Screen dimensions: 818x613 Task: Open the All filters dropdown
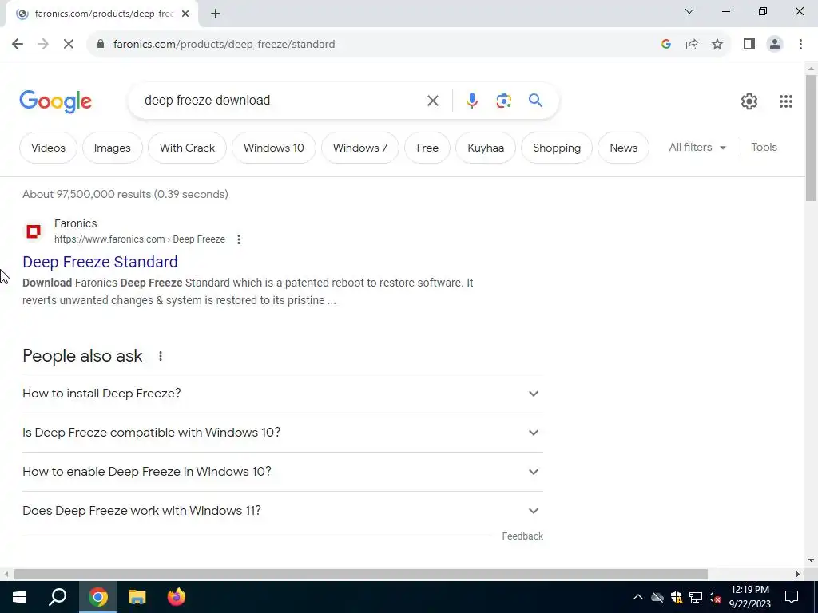697,148
